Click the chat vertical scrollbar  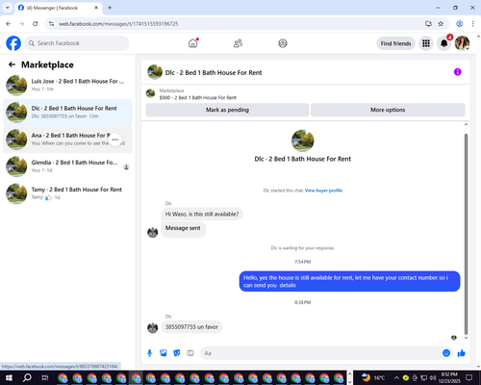(x=466, y=234)
